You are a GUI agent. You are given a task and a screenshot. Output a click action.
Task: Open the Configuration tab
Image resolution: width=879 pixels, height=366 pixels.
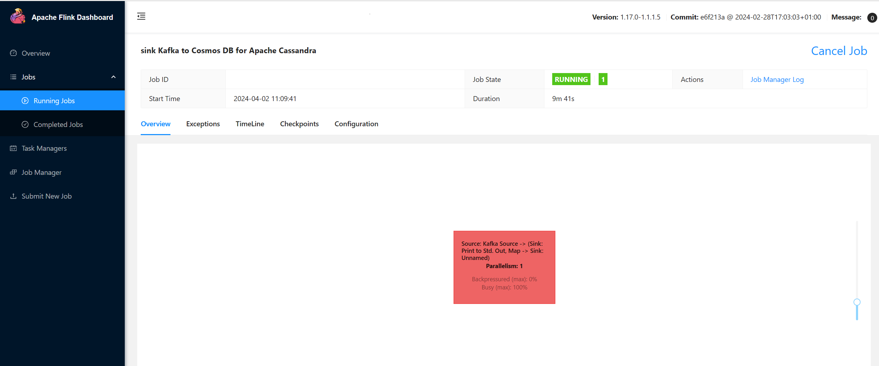(x=356, y=124)
